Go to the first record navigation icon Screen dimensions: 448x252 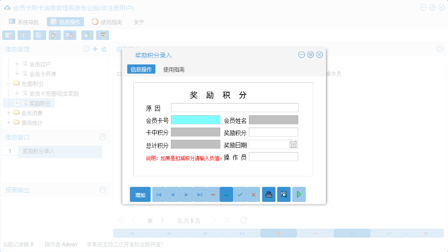(x=158, y=195)
